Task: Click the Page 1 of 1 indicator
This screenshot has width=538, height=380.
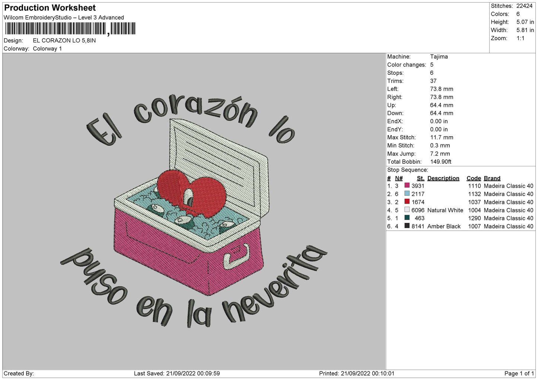Action: 519,373
